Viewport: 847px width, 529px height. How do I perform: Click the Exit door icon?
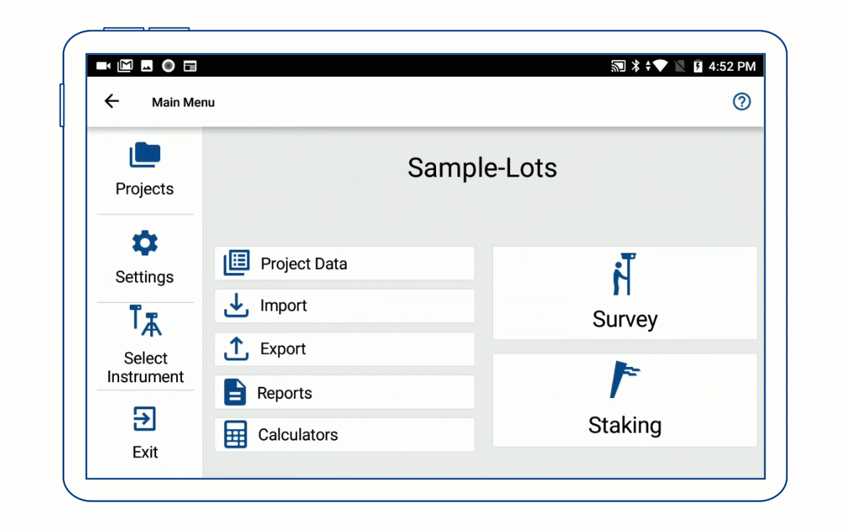click(144, 419)
